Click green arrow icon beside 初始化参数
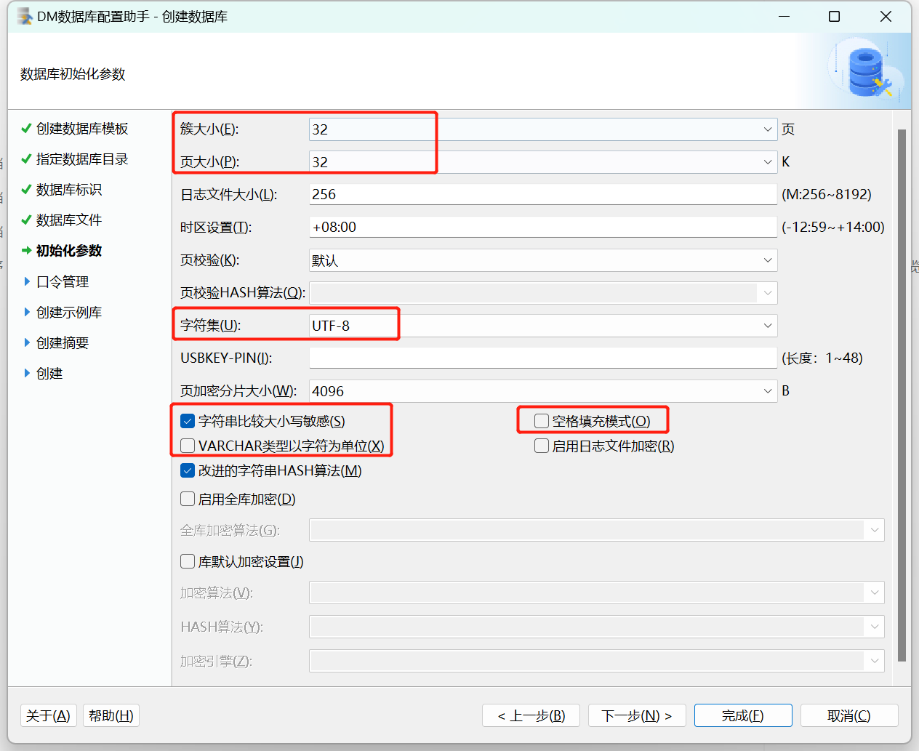This screenshot has width=919, height=751. (x=26, y=251)
